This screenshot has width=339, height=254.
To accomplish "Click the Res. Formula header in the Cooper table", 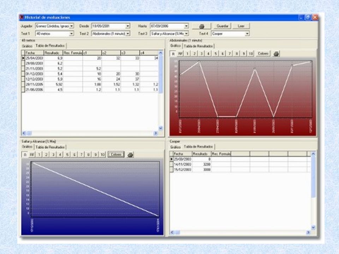I will [x=221, y=154].
